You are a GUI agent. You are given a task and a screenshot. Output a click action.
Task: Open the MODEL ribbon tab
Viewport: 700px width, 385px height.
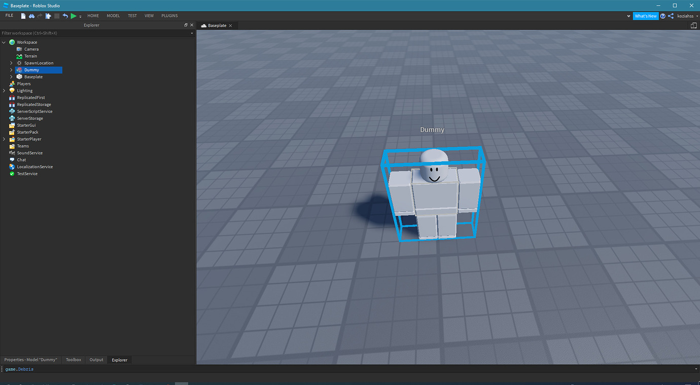point(113,15)
